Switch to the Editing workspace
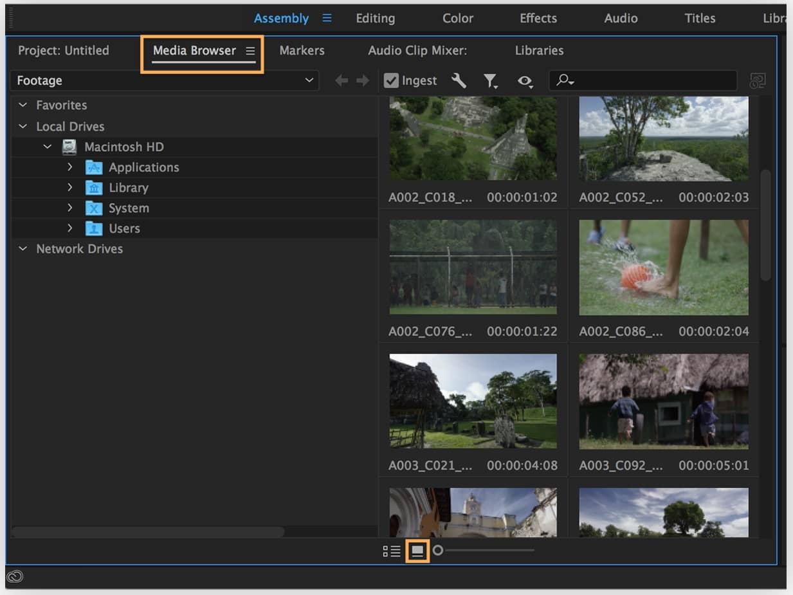Screen dimensions: 793x595 [376, 18]
